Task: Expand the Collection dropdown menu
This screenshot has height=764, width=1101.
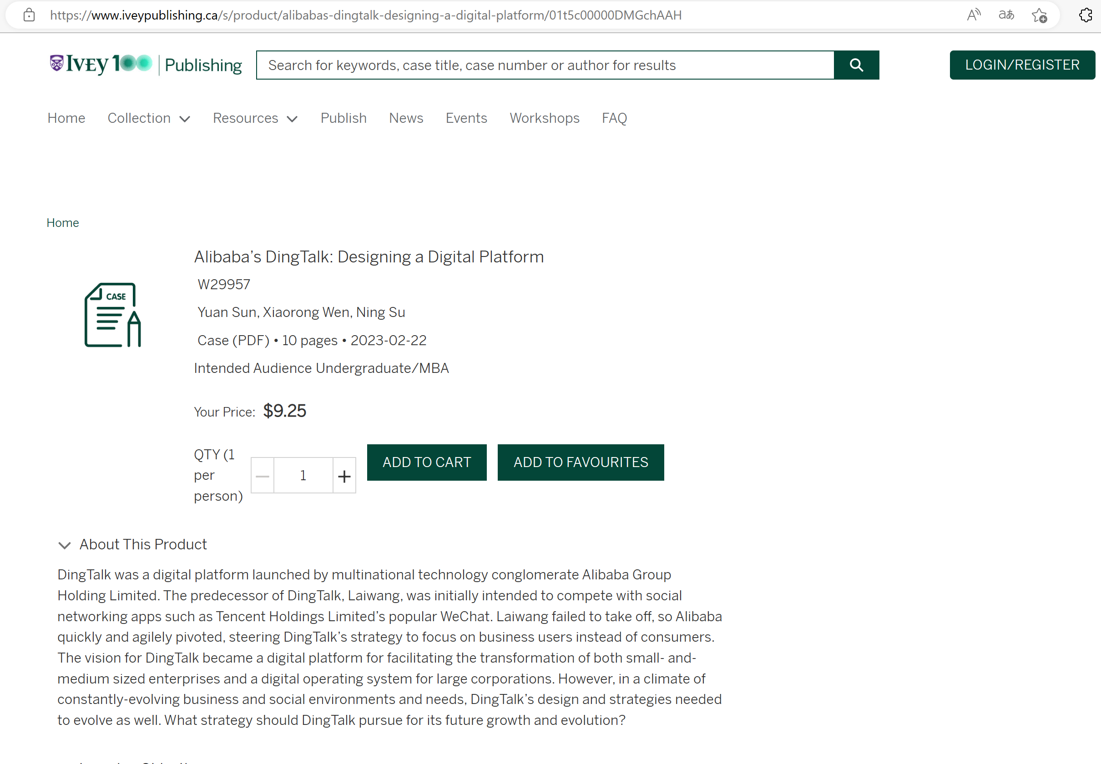Action: tap(149, 118)
